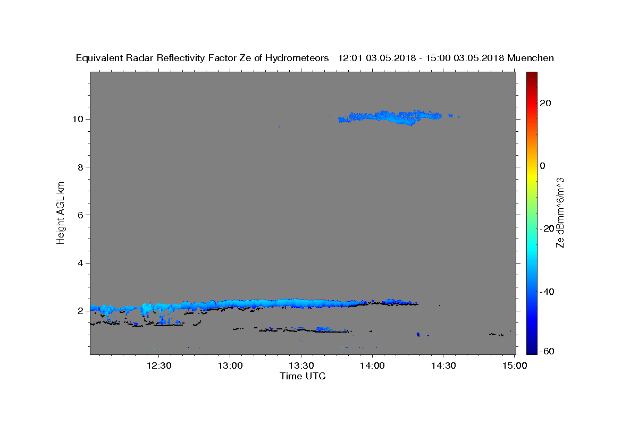Click the 14:30 time tick label
Image resolution: width=638 pixels, height=425 pixels.
coord(443,365)
